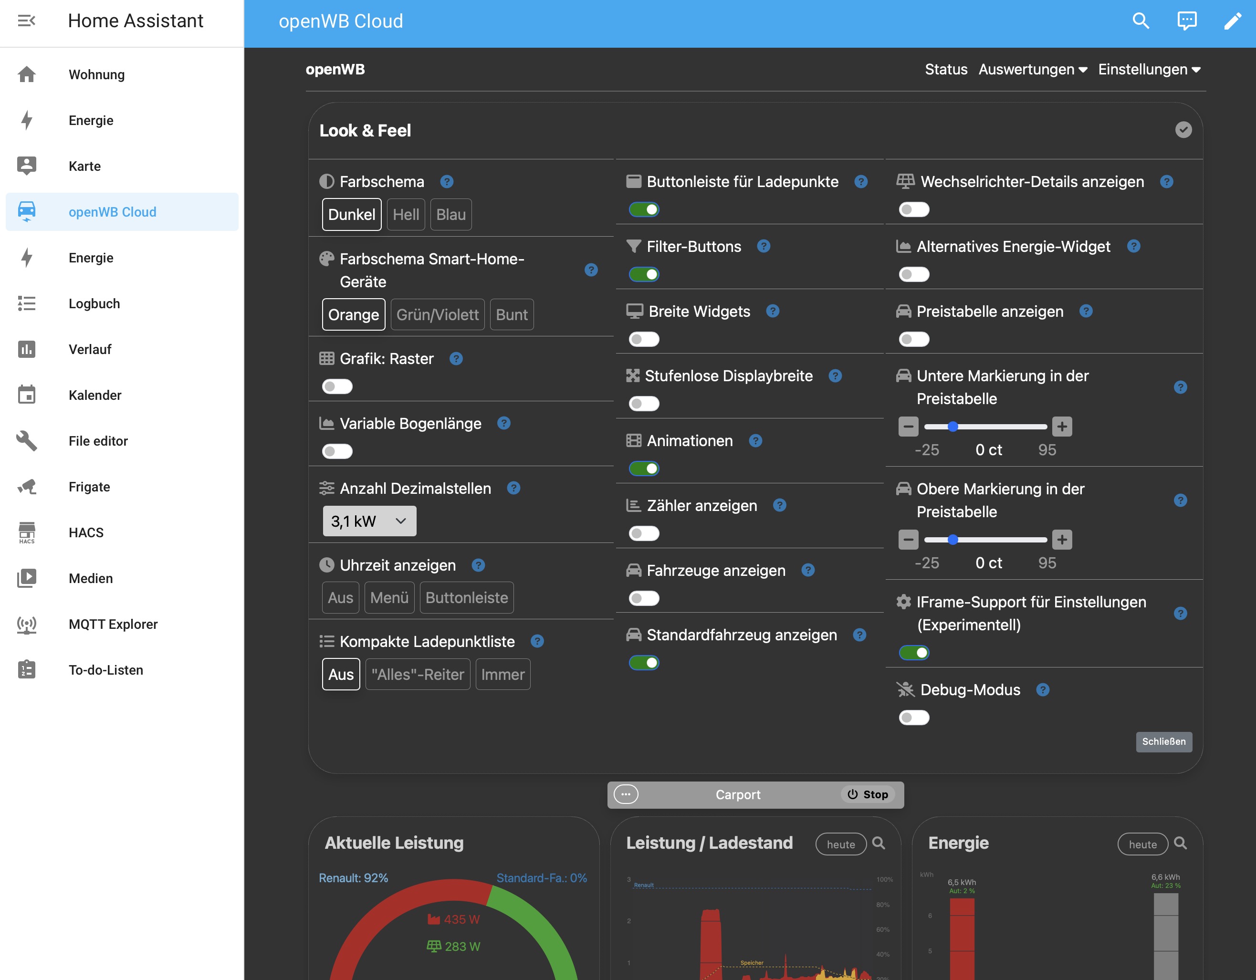This screenshot has height=980, width=1256.
Task: Zoom the Leistung / Ladestand graph
Action: pyautogui.click(x=878, y=843)
